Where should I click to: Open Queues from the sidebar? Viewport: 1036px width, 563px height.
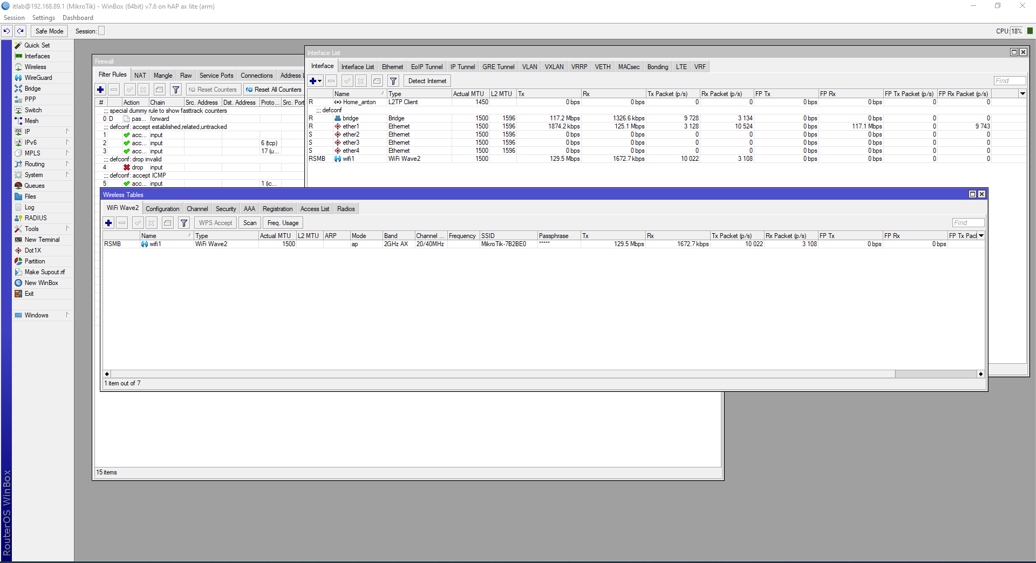coord(35,186)
